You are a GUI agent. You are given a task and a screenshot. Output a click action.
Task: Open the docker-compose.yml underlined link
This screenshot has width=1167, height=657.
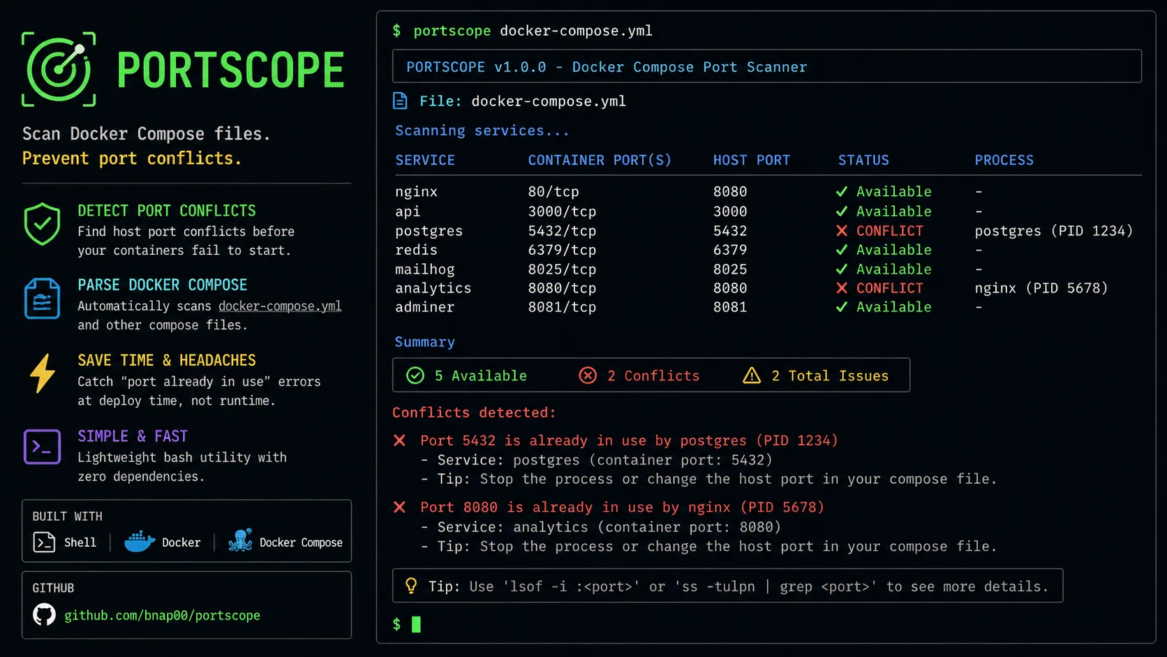point(279,306)
